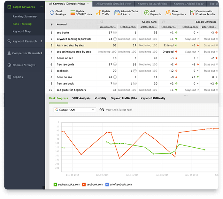This screenshot has height=199, width=223.
Task: Click the Add Keywords plus icon
Action: coord(147,13)
